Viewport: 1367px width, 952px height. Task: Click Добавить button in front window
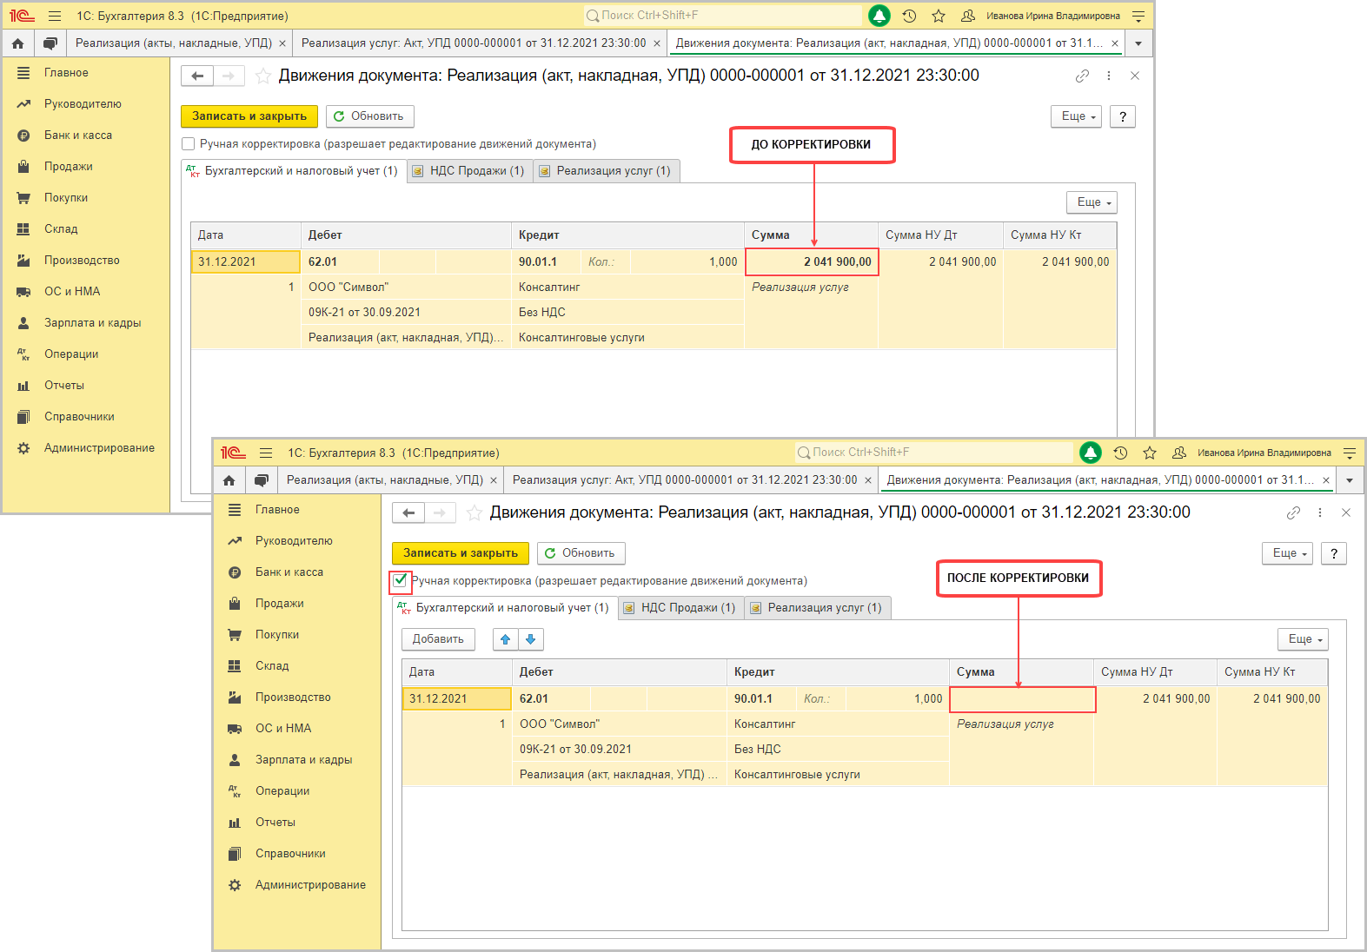pos(438,639)
